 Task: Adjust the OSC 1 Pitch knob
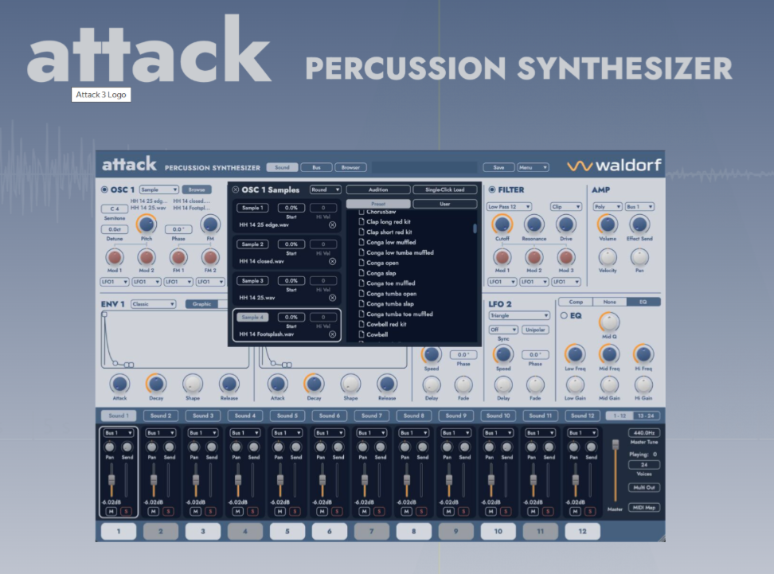click(146, 225)
